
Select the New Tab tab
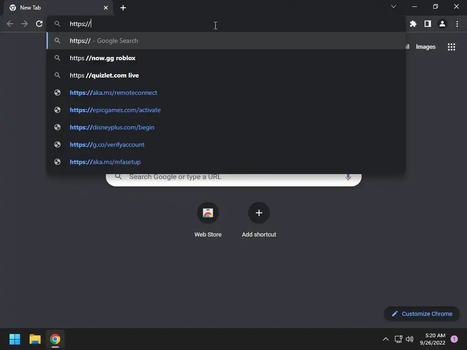[58, 8]
